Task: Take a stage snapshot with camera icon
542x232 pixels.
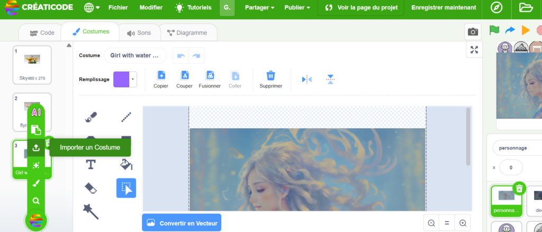Action: pyautogui.click(x=473, y=32)
